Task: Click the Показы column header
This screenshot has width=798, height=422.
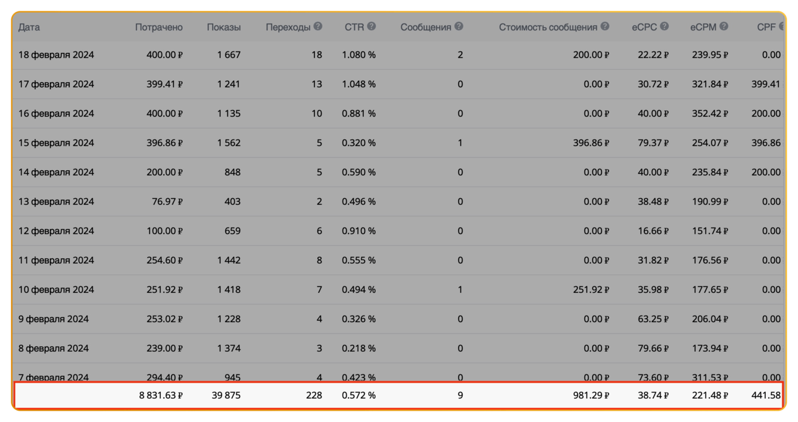Action: [224, 27]
